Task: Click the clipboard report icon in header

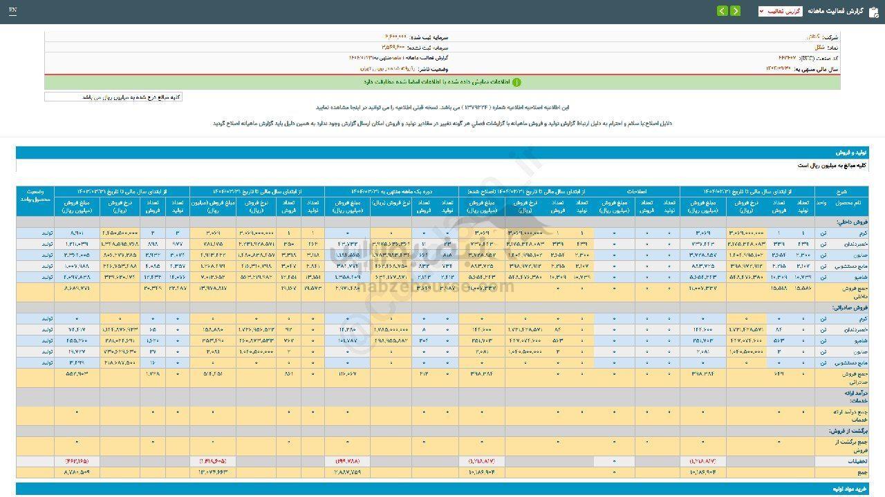Action: pyautogui.click(x=875, y=11)
